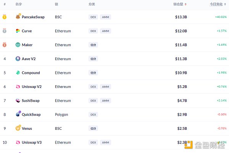Click the Curve rainbow logo icon
Screen dimensions: 229x153
coord(18,31)
